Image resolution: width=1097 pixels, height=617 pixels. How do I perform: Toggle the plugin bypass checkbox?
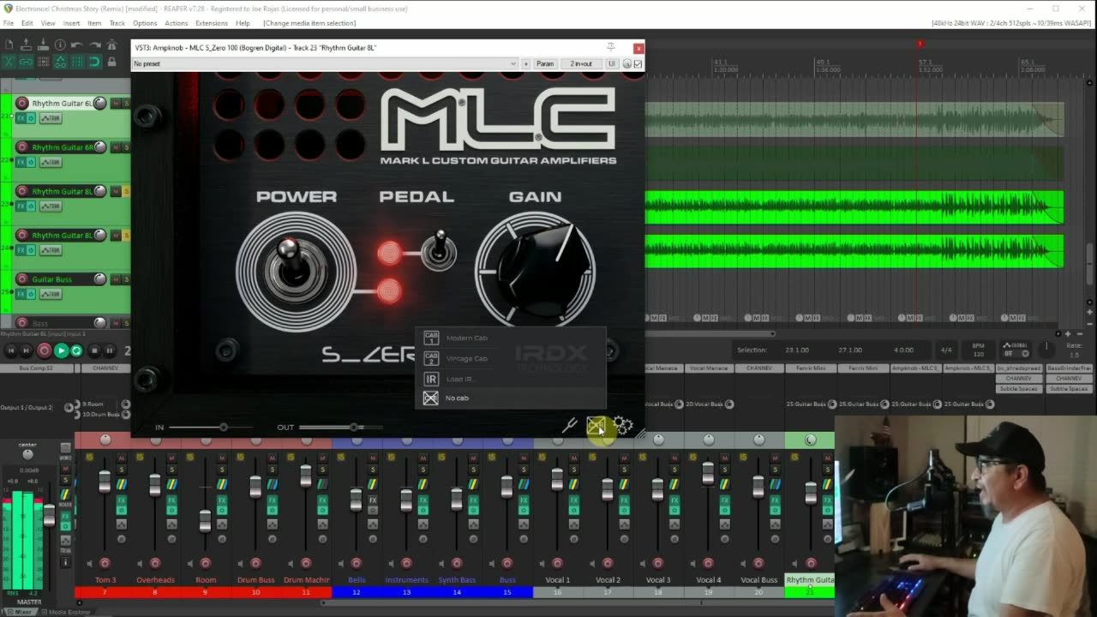tap(638, 63)
